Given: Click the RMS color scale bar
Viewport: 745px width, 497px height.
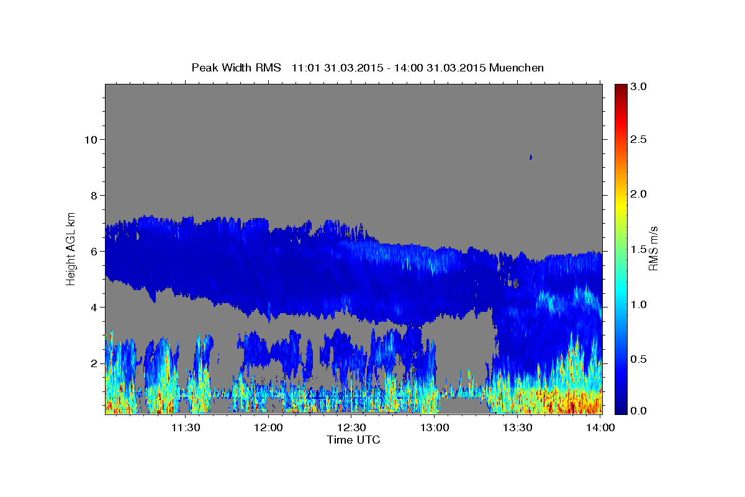Looking at the screenshot, I should coord(620,248).
